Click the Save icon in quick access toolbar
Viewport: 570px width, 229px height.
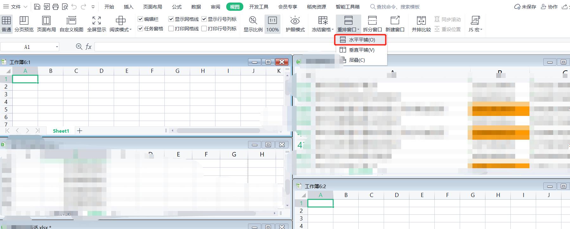(x=37, y=7)
